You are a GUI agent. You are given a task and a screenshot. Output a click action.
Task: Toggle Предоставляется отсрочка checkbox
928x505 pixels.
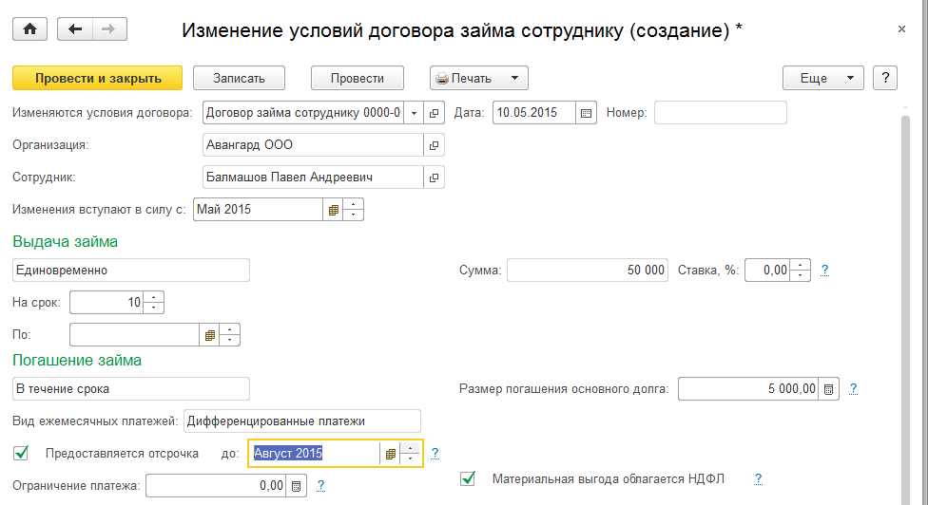pyautogui.click(x=22, y=453)
